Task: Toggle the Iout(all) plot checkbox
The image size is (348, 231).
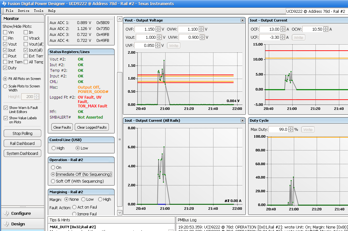Action: [26, 50]
